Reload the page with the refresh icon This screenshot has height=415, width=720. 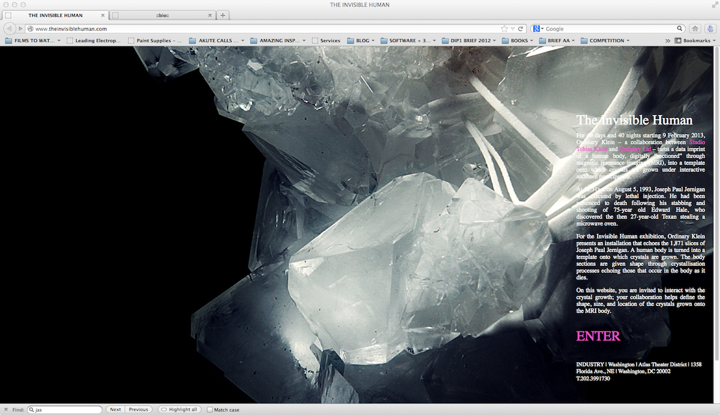[x=521, y=29]
